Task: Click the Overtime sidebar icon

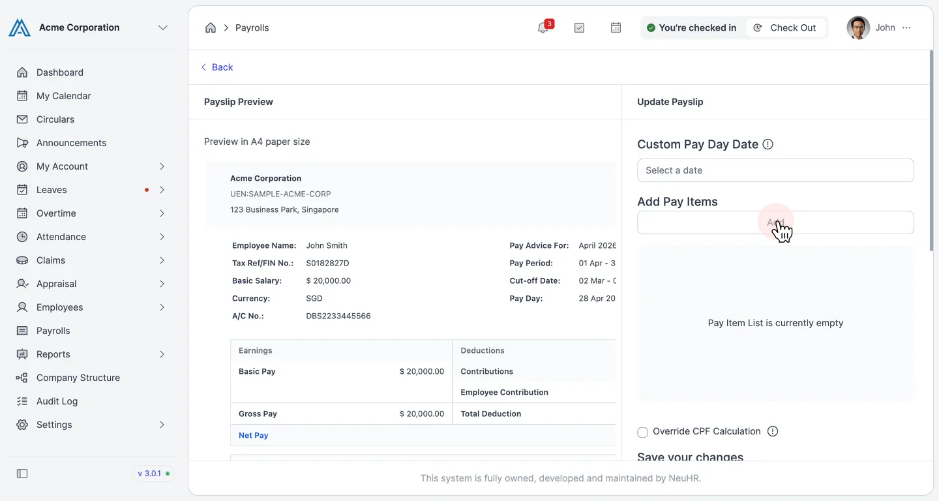Action: pyautogui.click(x=22, y=213)
